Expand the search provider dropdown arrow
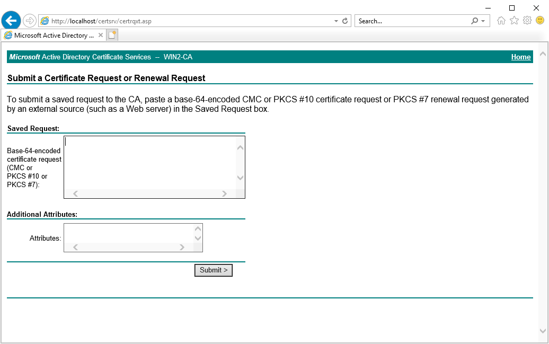The image size is (549, 344). (x=483, y=21)
